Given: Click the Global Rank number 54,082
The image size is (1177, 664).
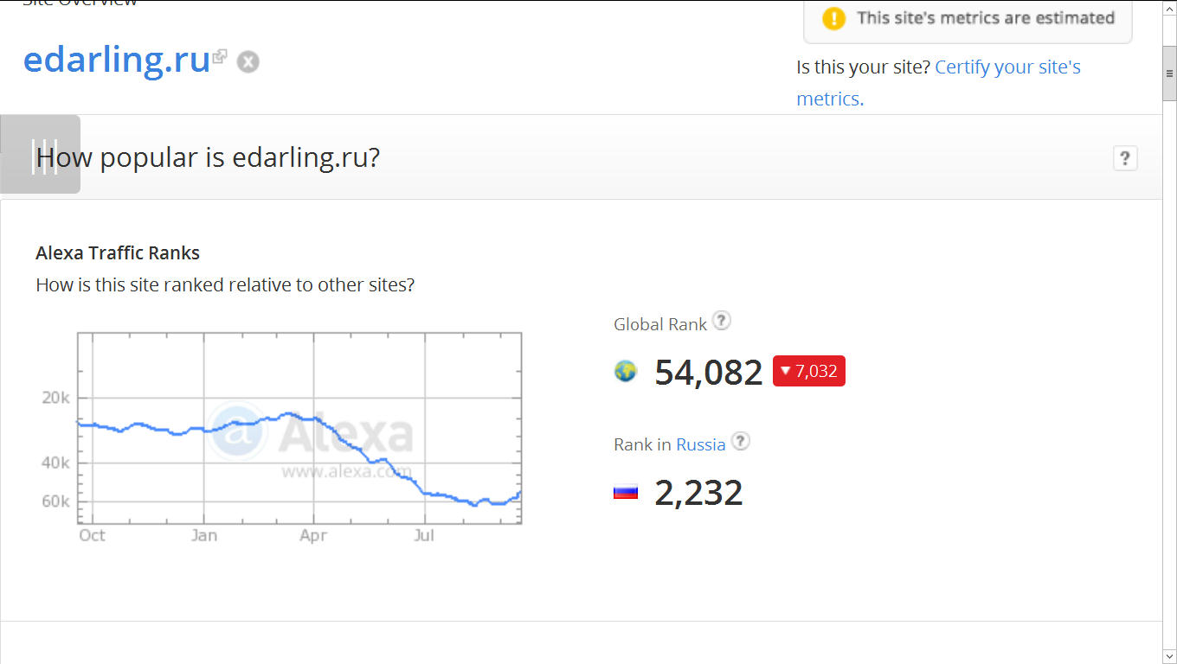Looking at the screenshot, I should coord(709,372).
